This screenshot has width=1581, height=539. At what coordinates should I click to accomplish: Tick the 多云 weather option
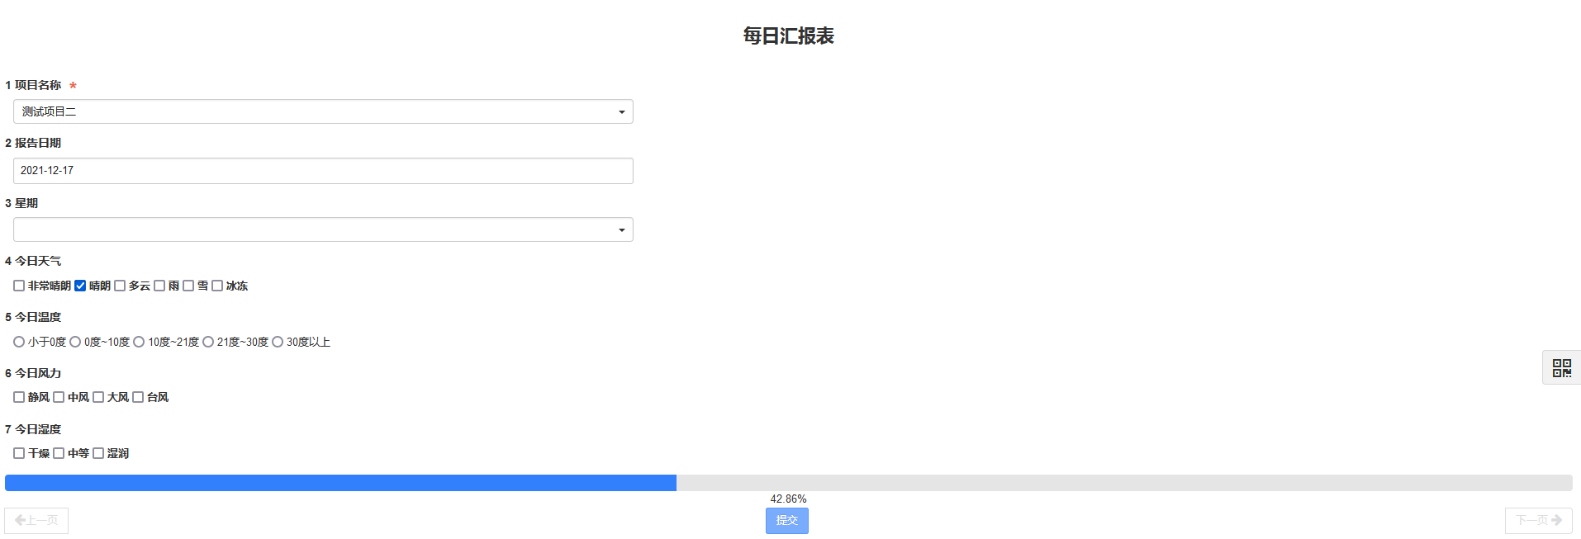[x=120, y=286]
